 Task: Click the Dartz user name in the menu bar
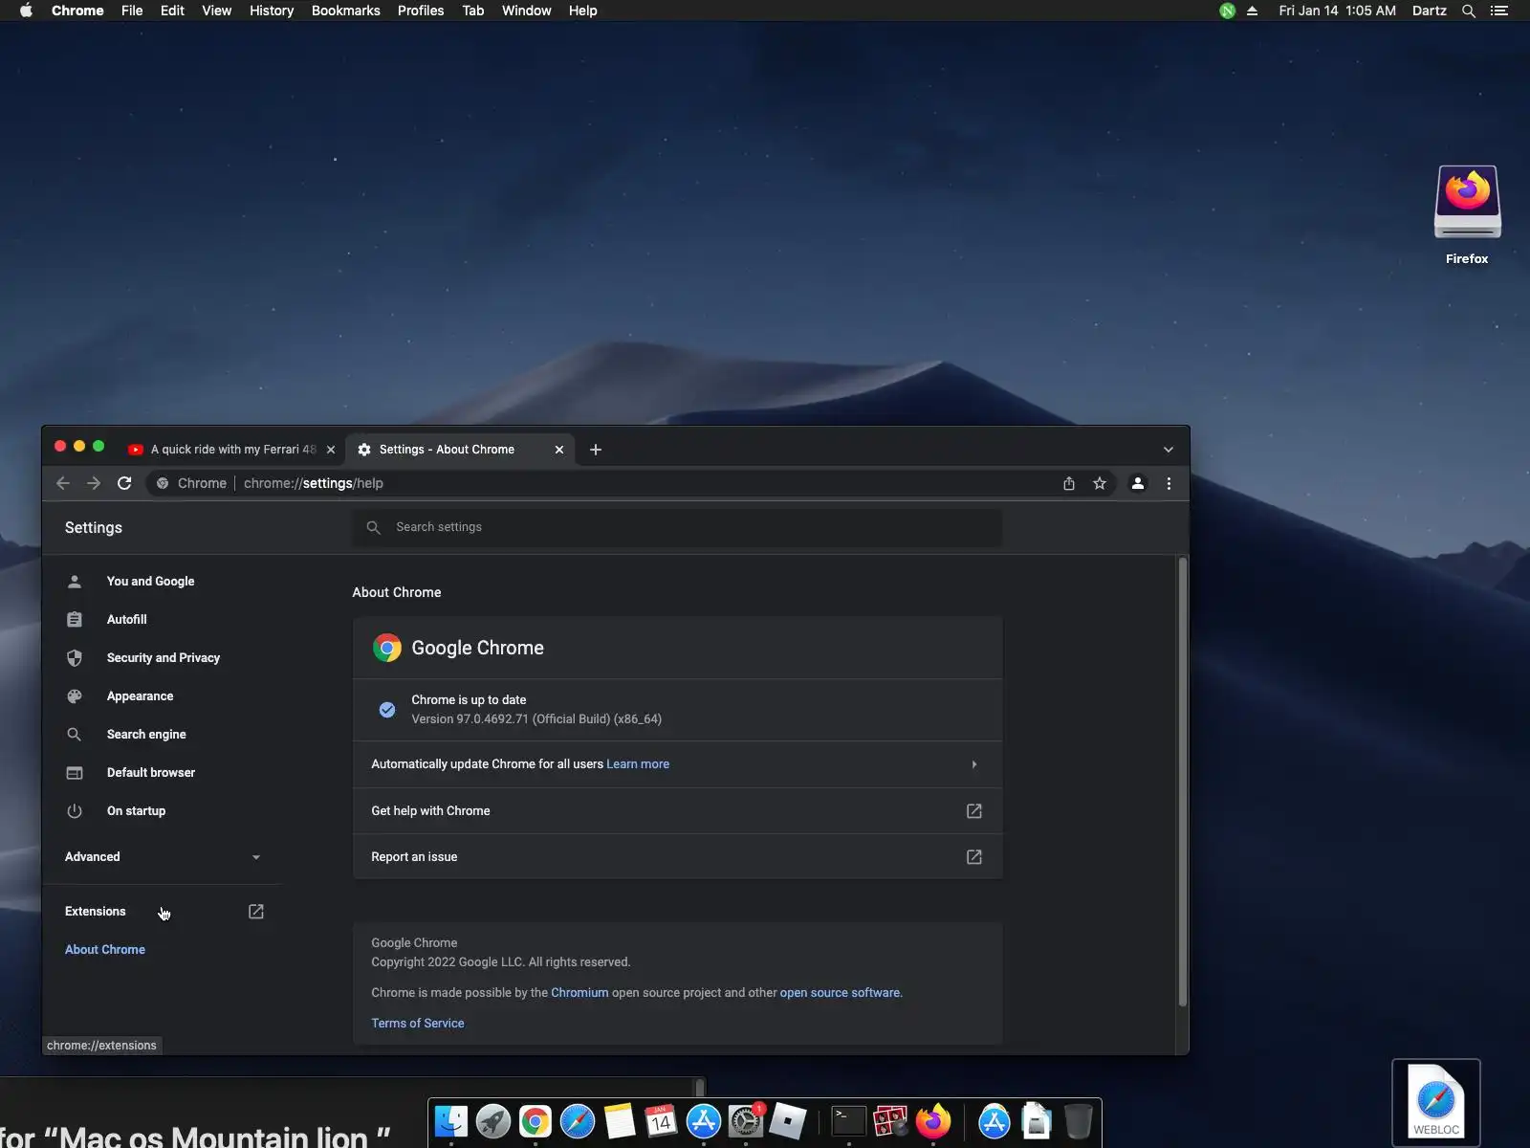tap(1430, 11)
